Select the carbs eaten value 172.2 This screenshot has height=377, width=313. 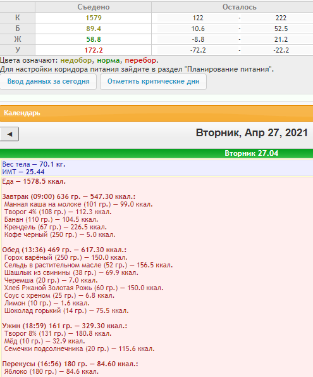(94, 50)
